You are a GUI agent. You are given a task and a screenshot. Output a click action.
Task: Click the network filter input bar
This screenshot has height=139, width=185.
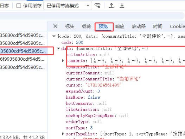92,16
